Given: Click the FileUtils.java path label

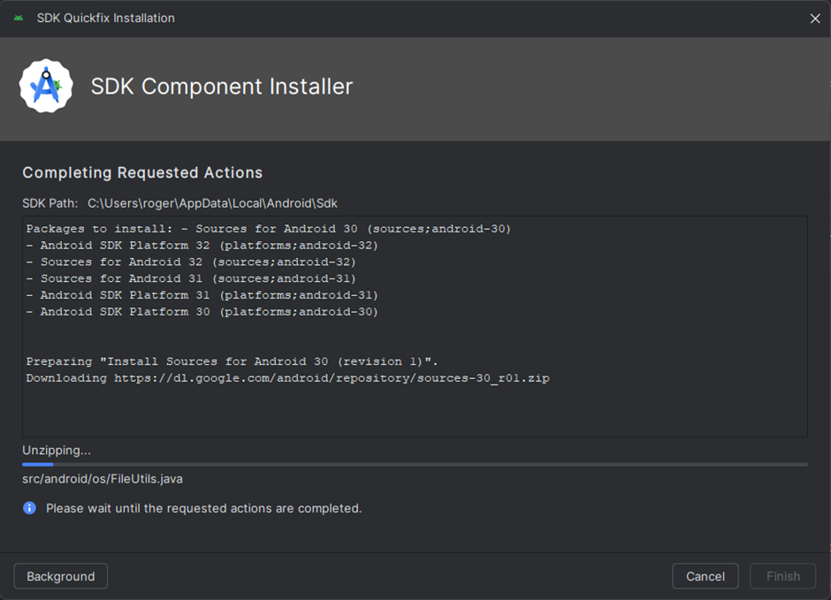Looking at the screenshot, I should (103, 479).
